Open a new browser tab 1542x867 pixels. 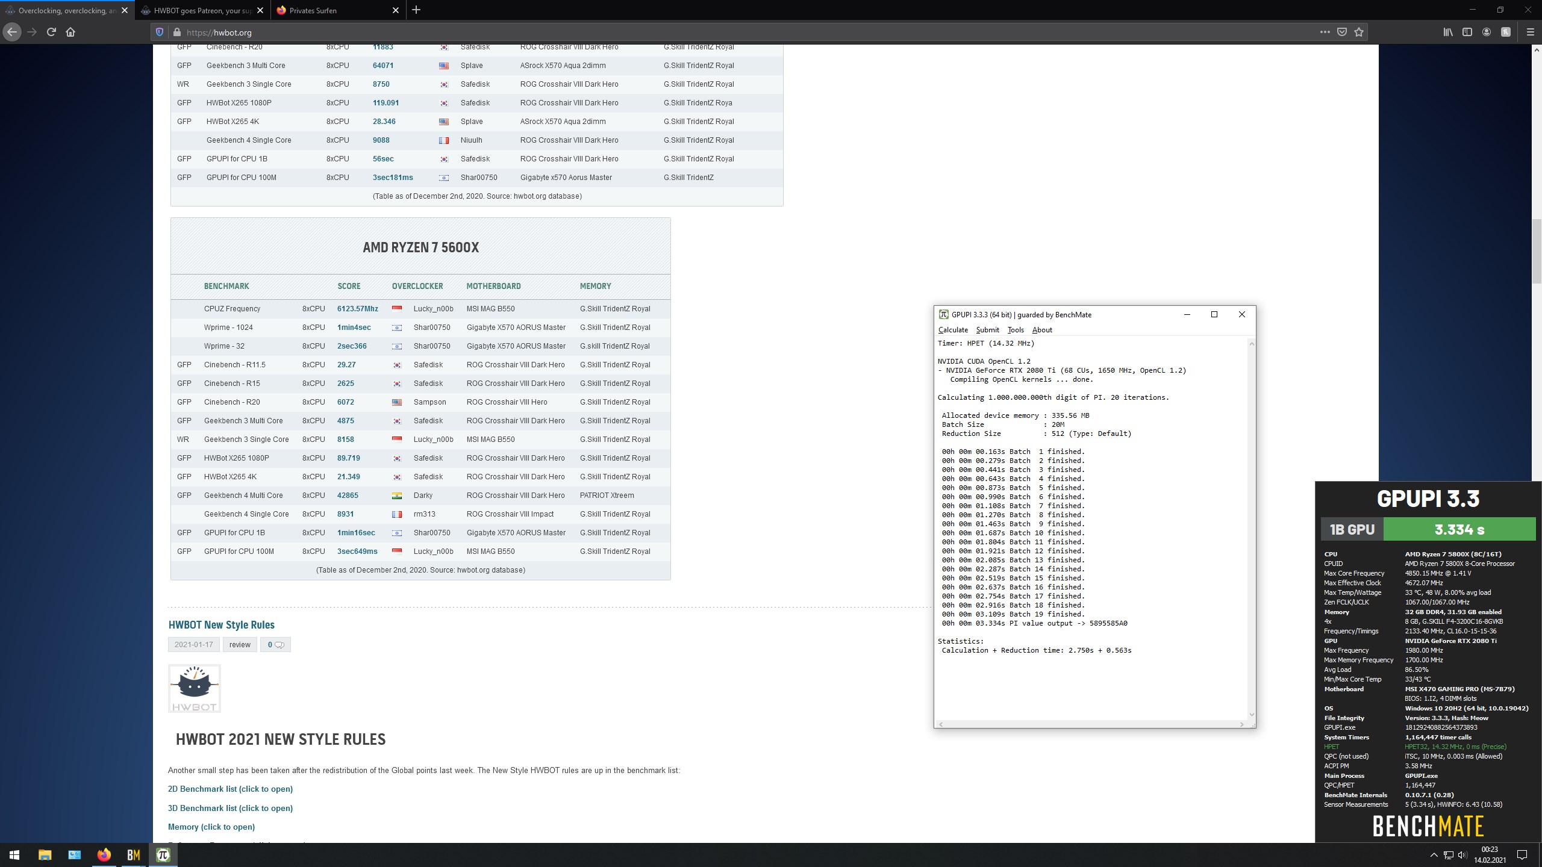pyautogui.click(x=416, y=10)
